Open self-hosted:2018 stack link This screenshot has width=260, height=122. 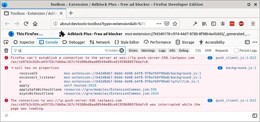(x=80, y=85)
